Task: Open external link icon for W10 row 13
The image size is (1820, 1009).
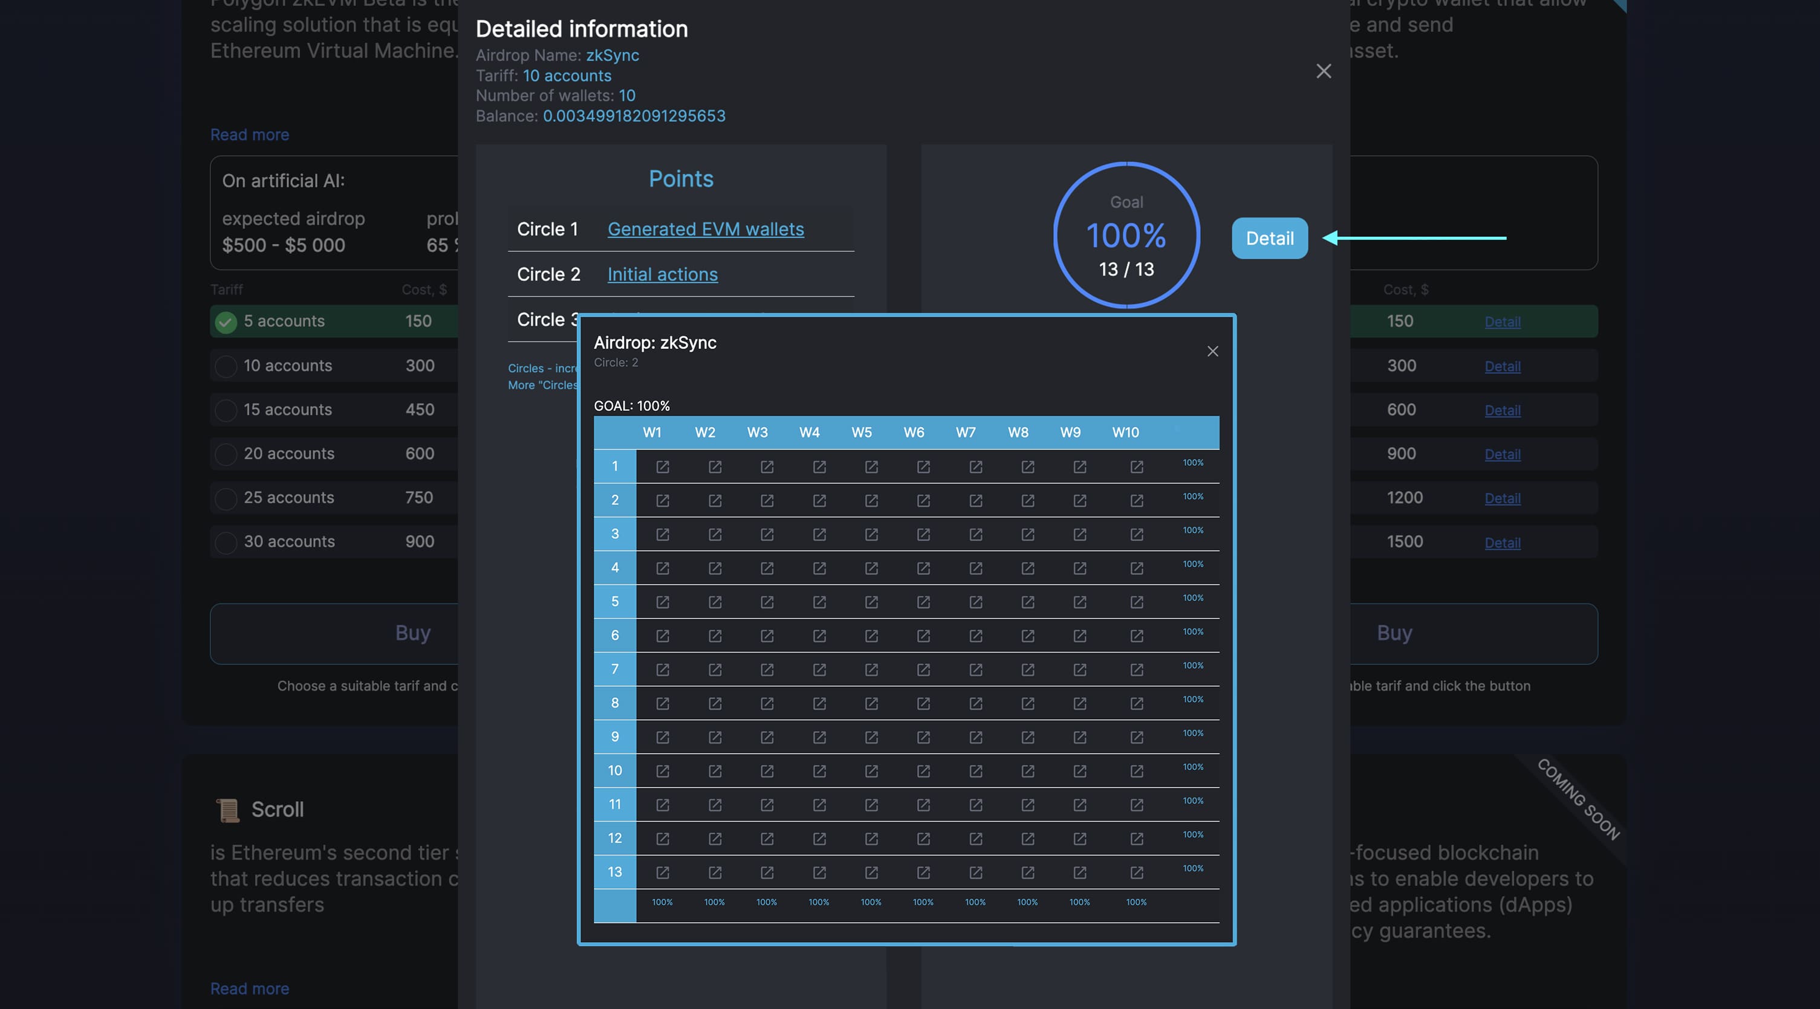Action: coord(1136,872)
